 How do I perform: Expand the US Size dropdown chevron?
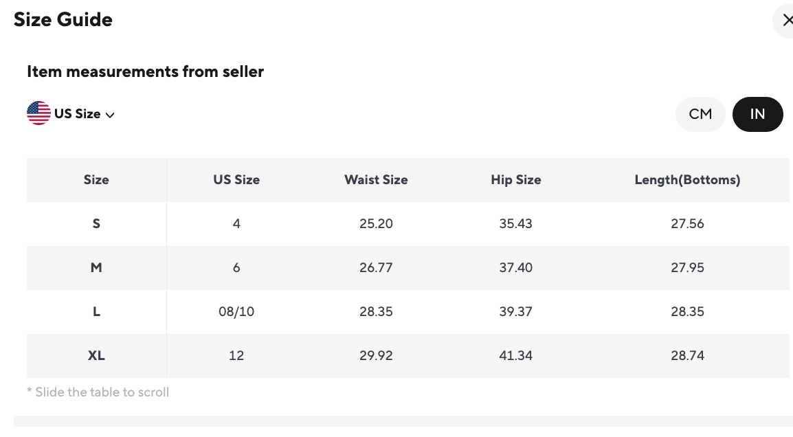click(110, 115)
